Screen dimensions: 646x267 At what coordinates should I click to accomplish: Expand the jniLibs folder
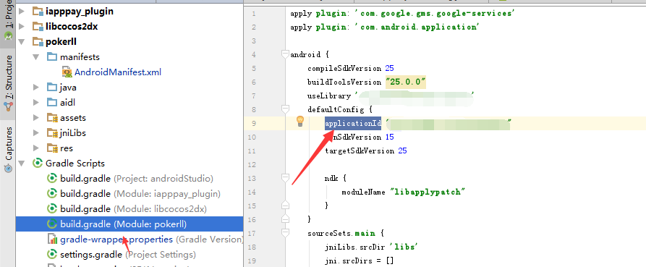(x=36, y=133)
